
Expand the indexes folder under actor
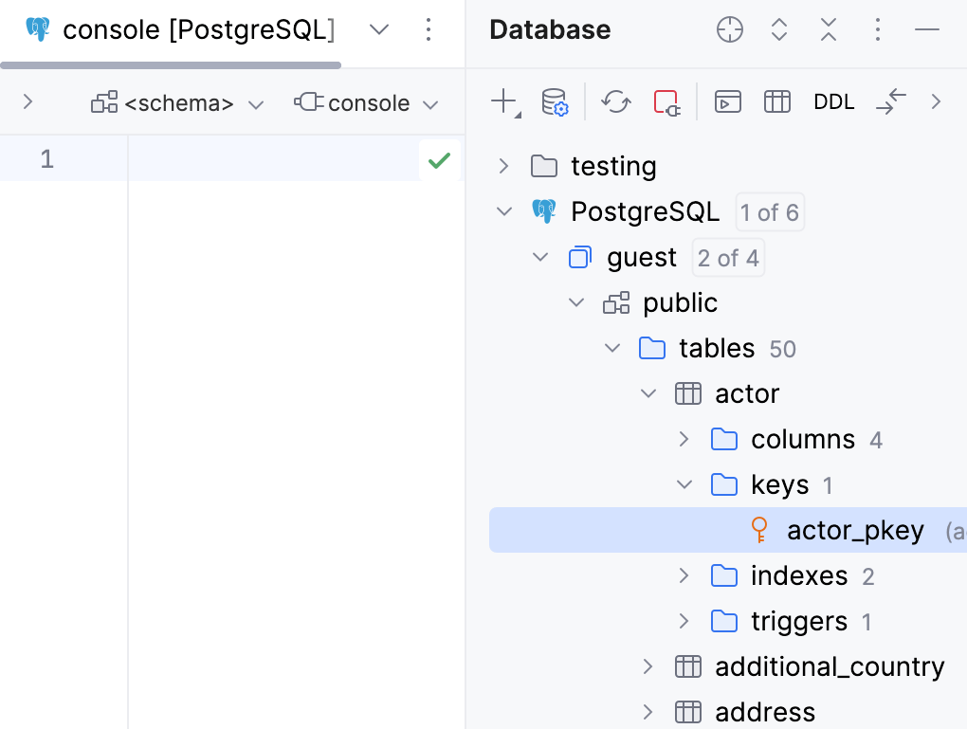pos(684,575)
